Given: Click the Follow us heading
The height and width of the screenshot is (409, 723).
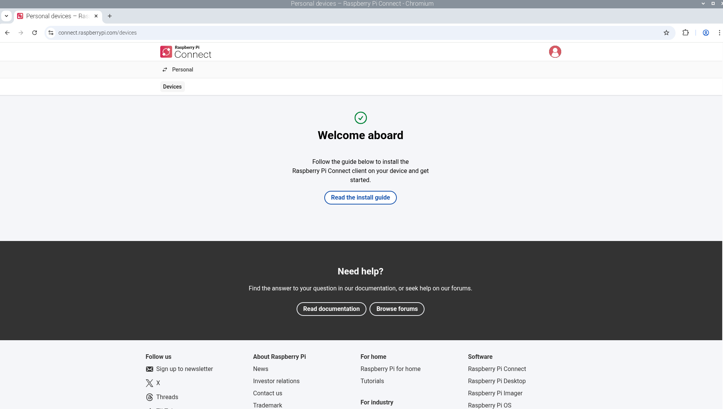Looking at the screenshot, I should [158, 357].
